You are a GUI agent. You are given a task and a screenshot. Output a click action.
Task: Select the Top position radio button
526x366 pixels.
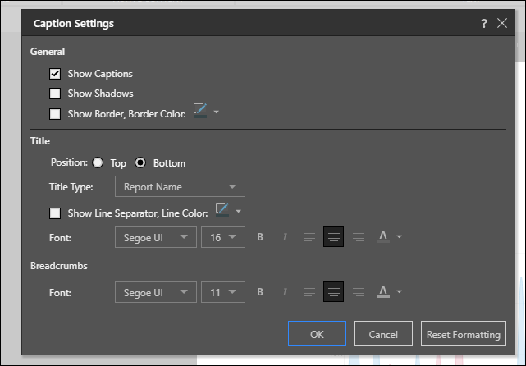point(98,162)
